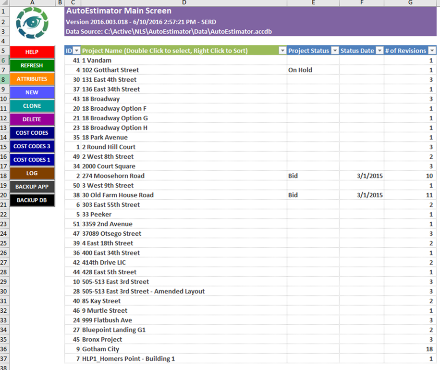Click the green REFRESH button

pos(32,65)
